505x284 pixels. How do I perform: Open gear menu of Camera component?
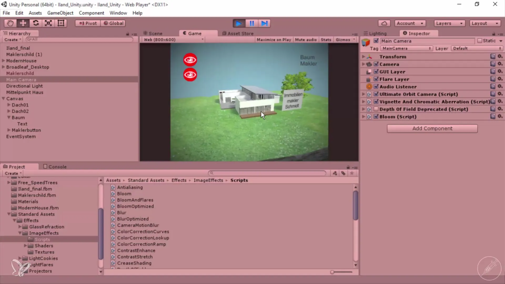[x=500, y=64]
